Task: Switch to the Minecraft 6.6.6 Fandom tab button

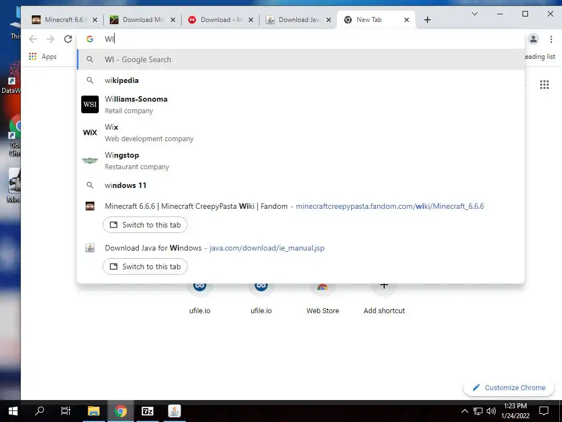Action: pos(145,225)
